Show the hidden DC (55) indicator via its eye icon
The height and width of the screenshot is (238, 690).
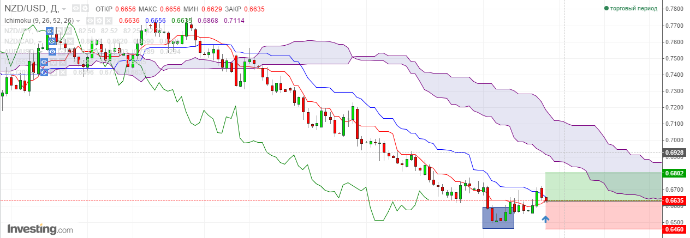(x=44, y=62)
